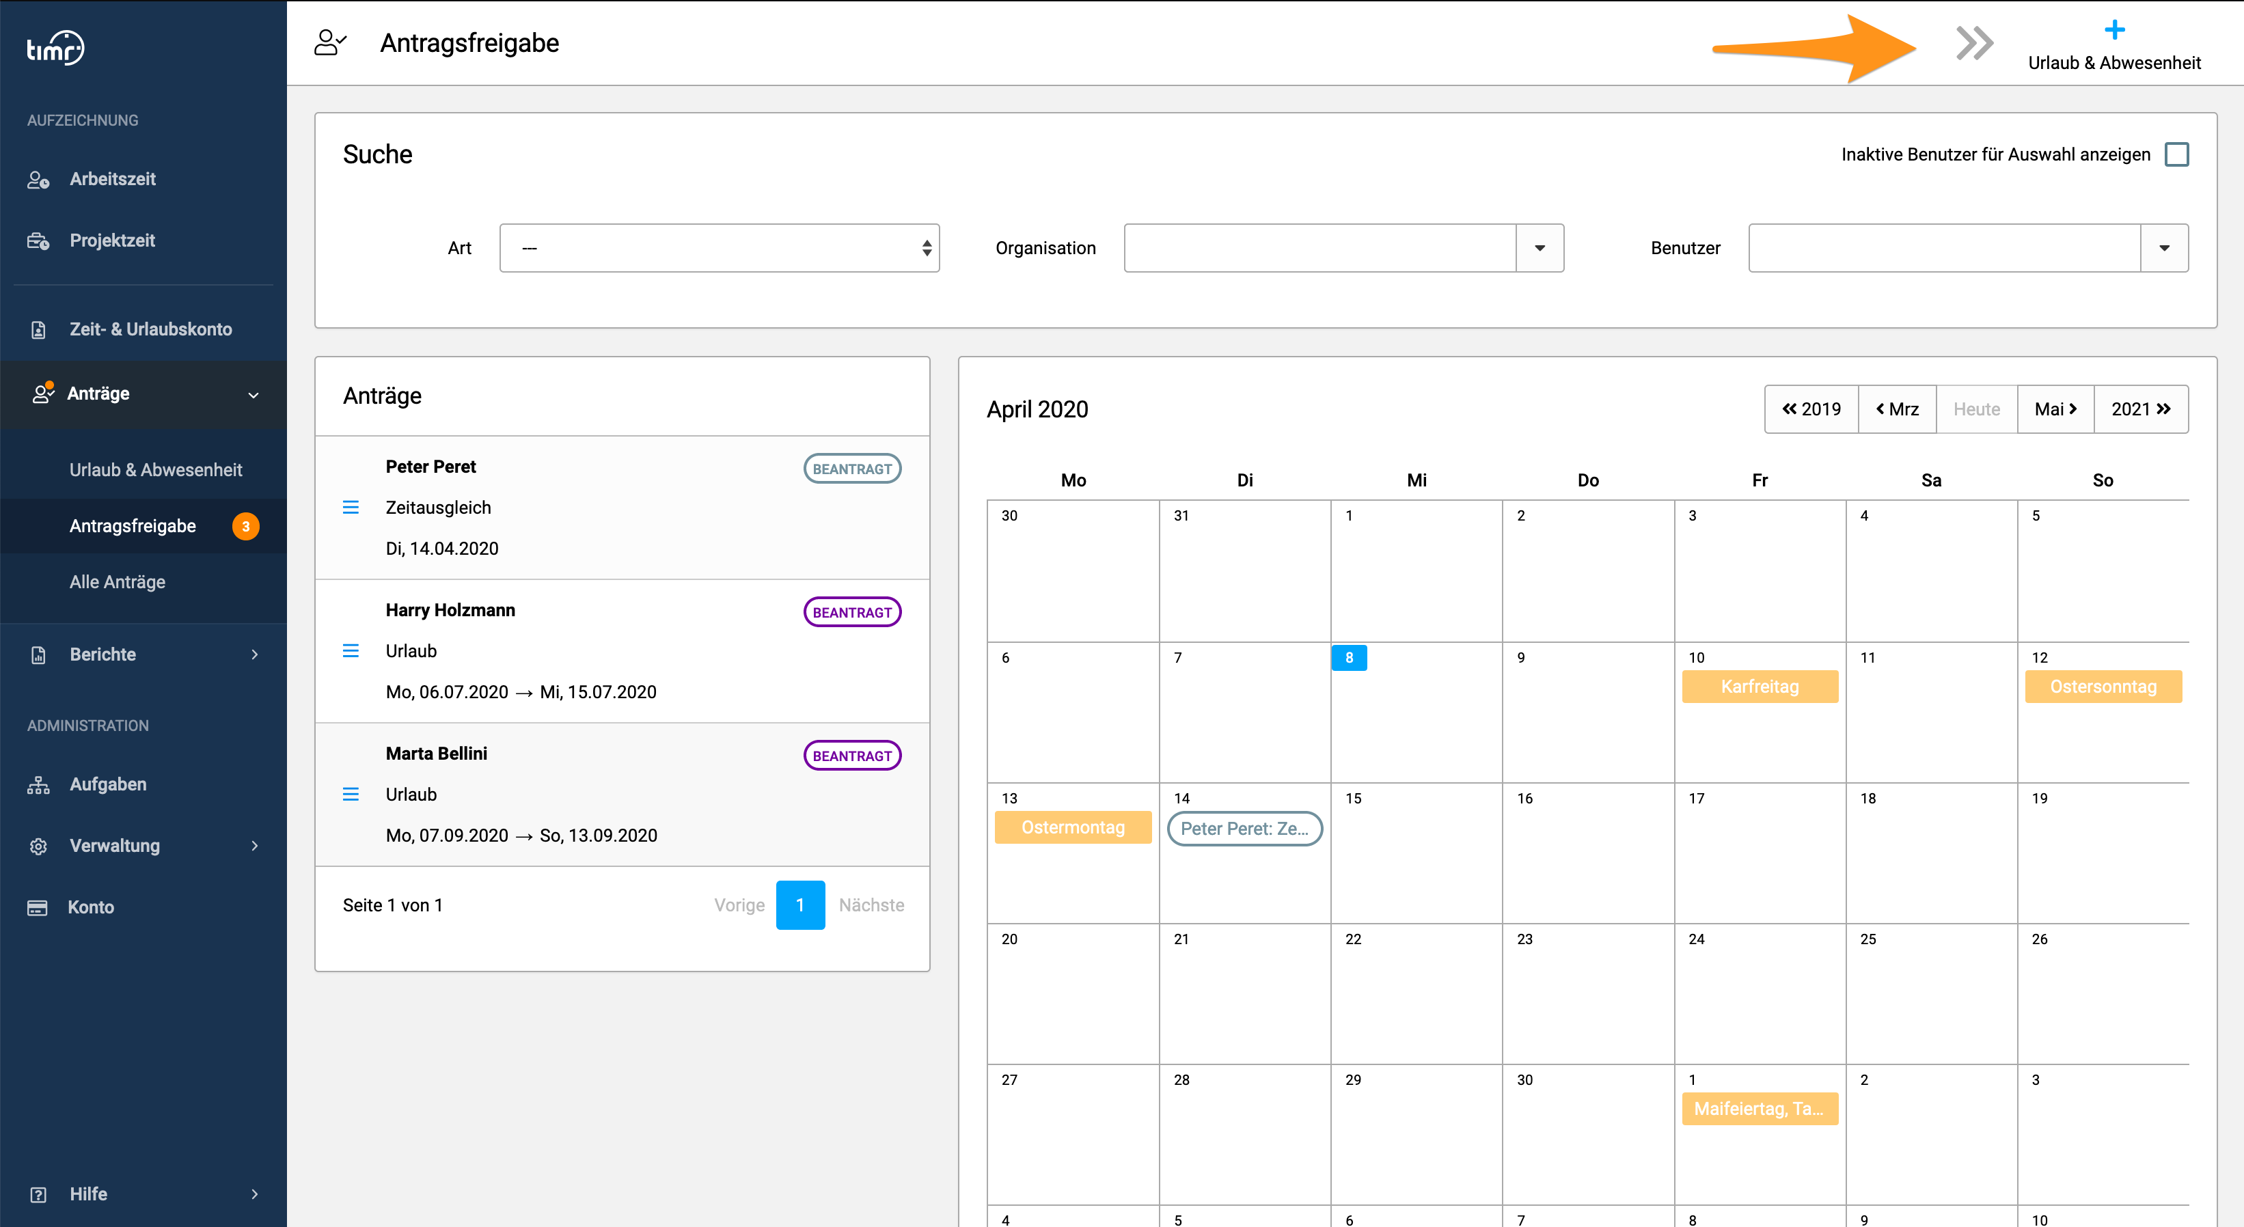
Task: Click the Berichte report icon
Action: tap(38, 655)
